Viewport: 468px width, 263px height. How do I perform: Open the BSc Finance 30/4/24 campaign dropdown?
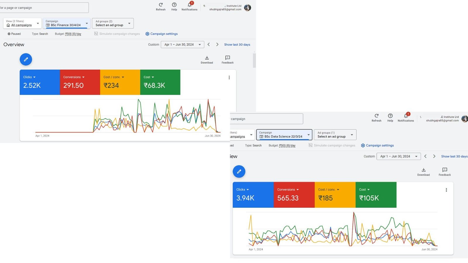[67, 23]
